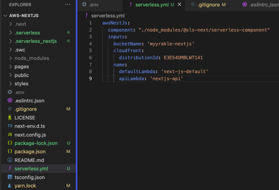Click the Explorer more actions ellipsis
Screen dimensions: 279x190
pos(68,5)
